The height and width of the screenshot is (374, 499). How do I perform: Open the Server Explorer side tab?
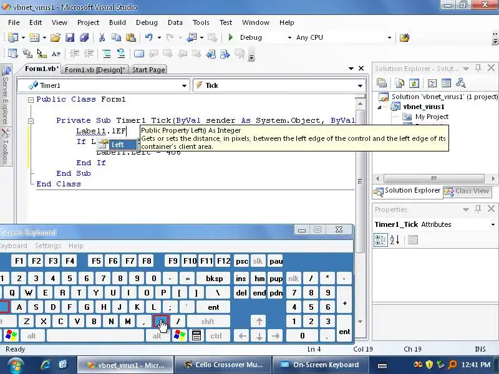[6, 95]
